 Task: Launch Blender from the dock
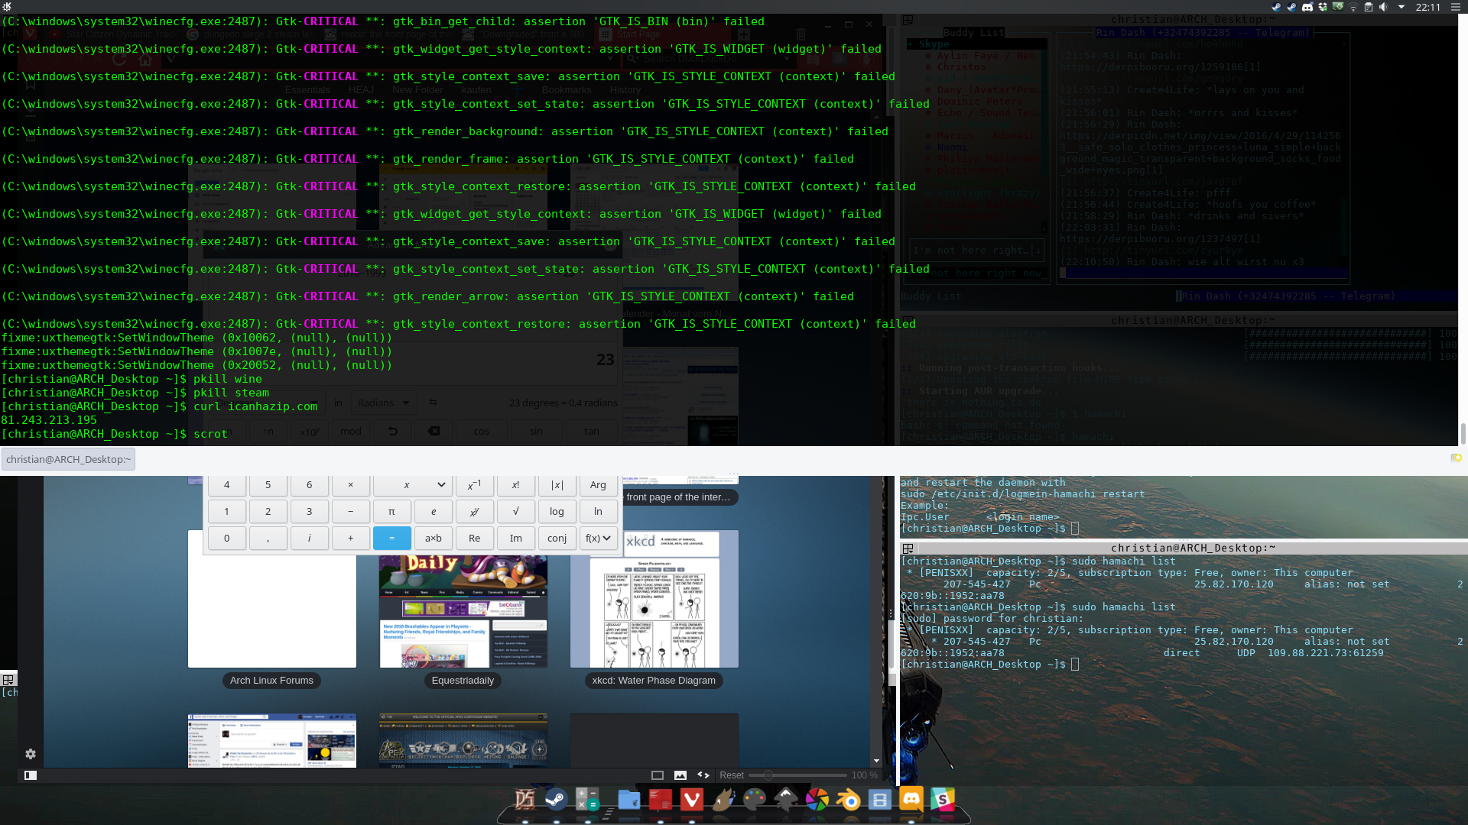[x=848, y=800]
